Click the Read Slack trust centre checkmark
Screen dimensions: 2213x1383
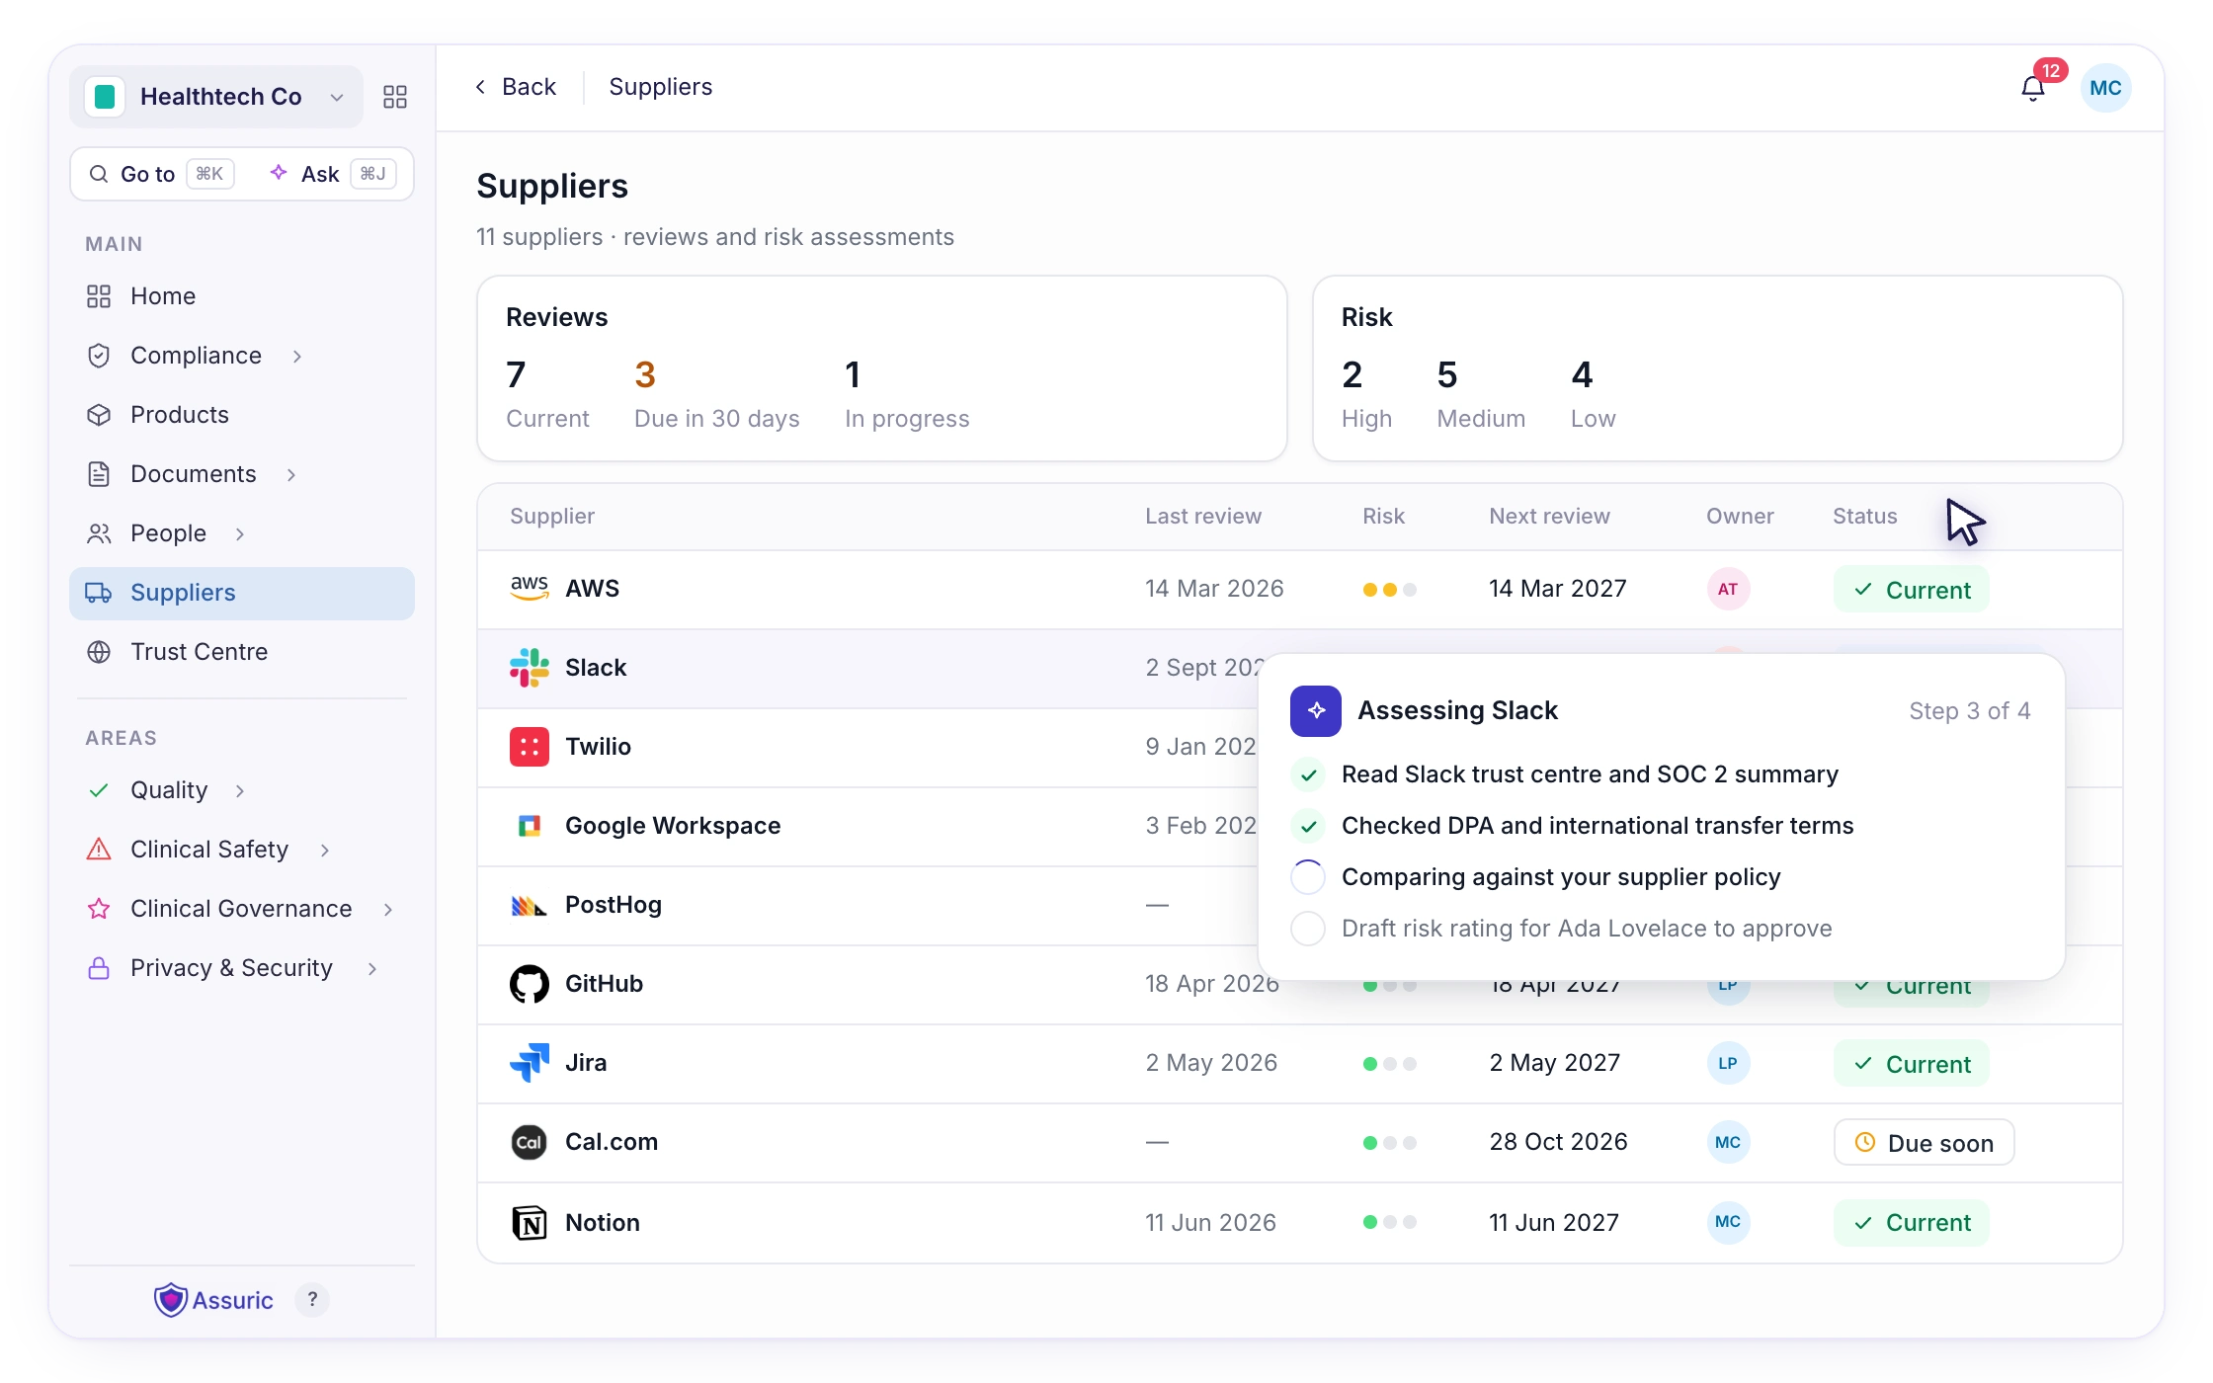(1309, 774)
